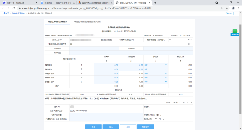Open the Chrome three-dot menu
This screenshot has height=130, width=242.
238,8
